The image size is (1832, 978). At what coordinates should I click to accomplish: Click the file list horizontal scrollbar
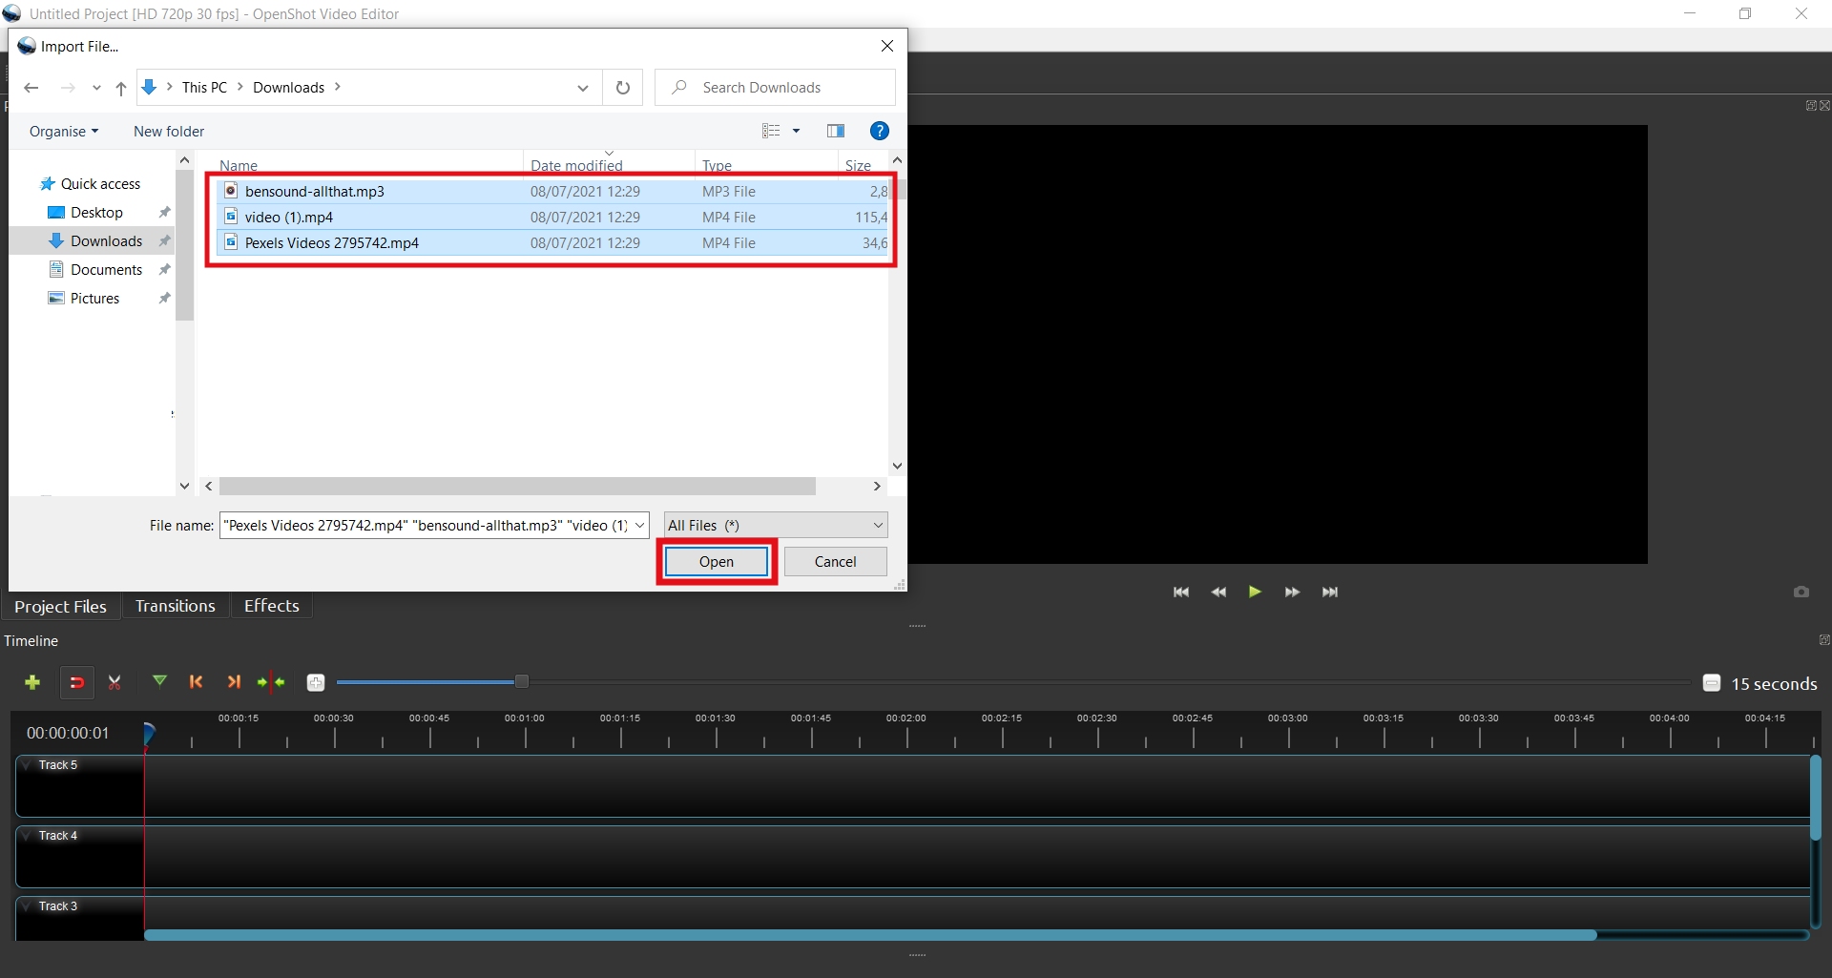coord(517,487)
